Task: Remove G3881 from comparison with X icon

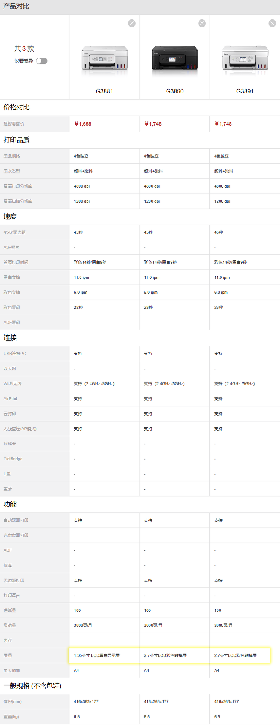Action: coord(132,23)
